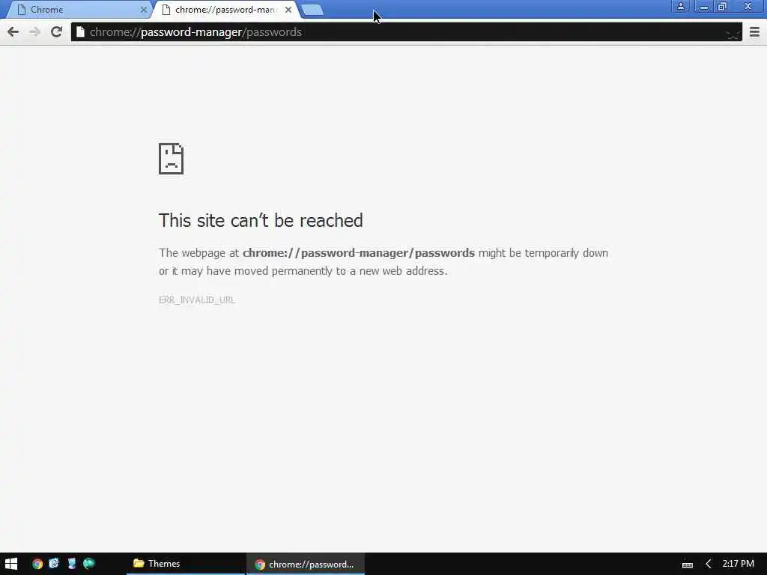Screen dimensions: 767x575
Task: Open a new tab
Action: [312, 10]
